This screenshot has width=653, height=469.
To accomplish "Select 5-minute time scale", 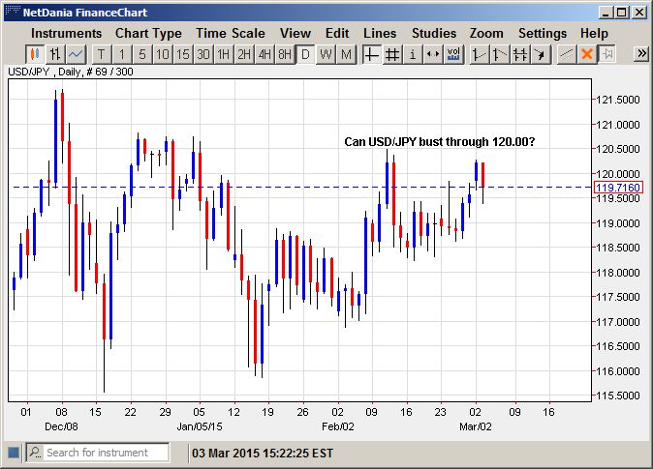I will click(x=142, y=54).
